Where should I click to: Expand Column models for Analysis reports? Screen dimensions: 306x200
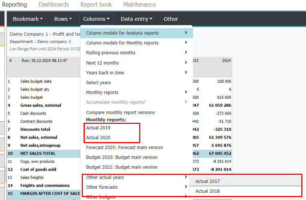tap(137, 33)
